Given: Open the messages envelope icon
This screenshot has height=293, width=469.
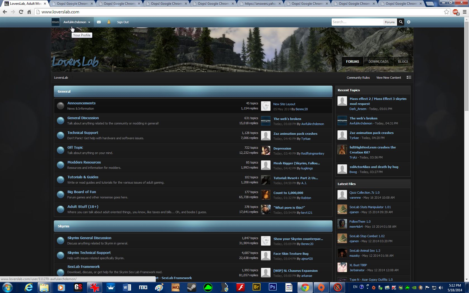Looking at the screenshot, I should pos(99,22).
